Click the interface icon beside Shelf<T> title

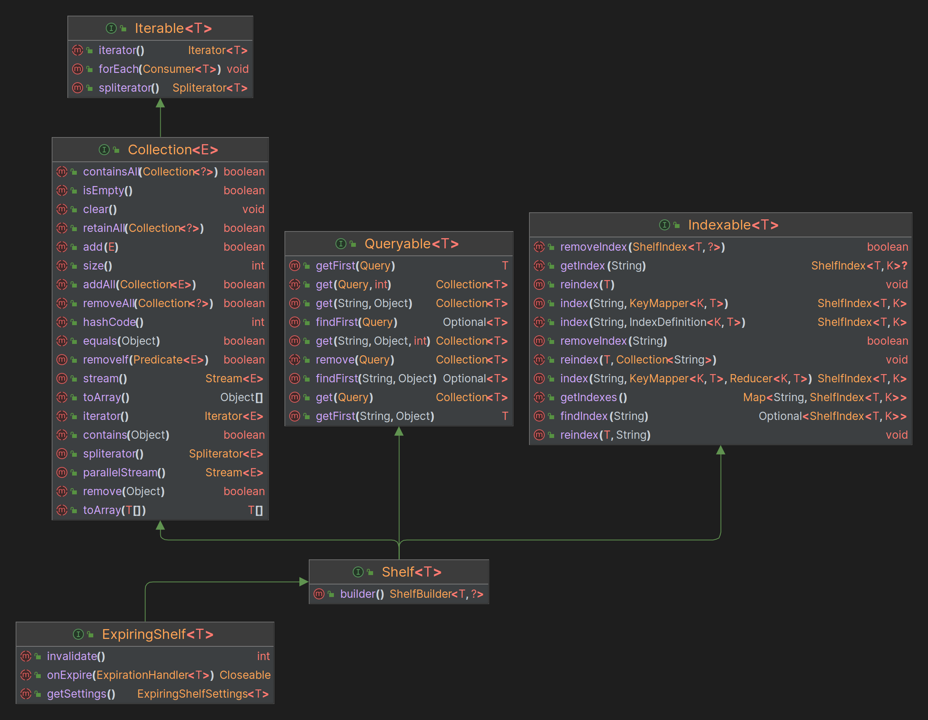(x=358, y=572)
